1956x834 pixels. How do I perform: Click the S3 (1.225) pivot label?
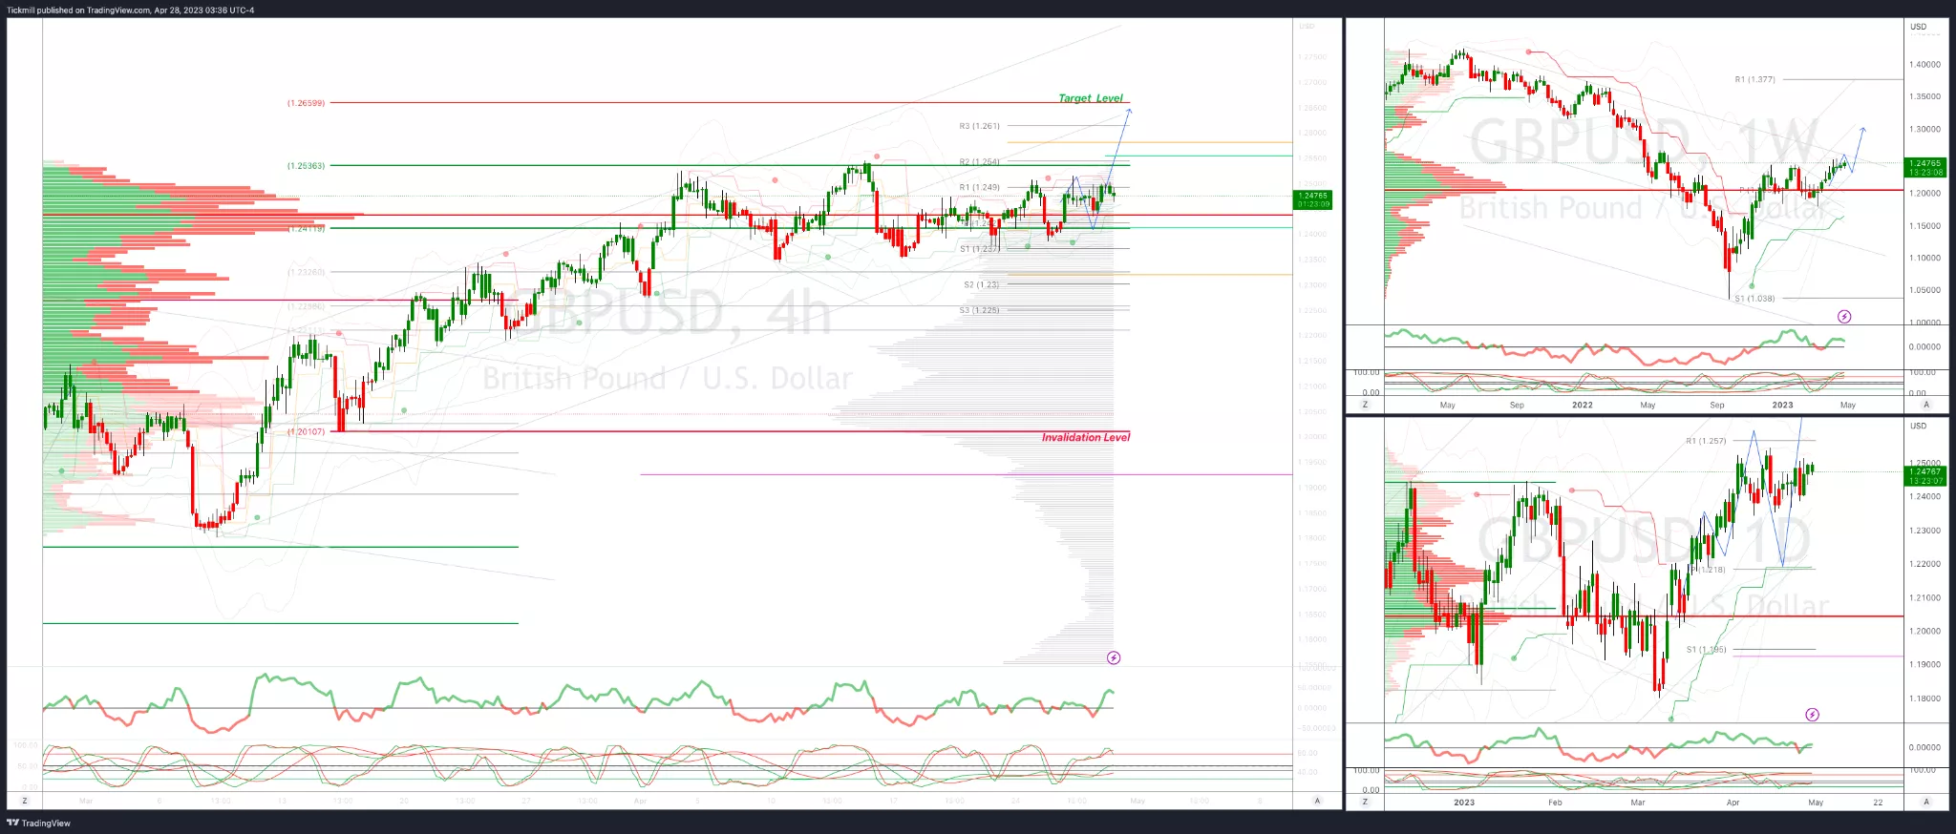point(980,310)
